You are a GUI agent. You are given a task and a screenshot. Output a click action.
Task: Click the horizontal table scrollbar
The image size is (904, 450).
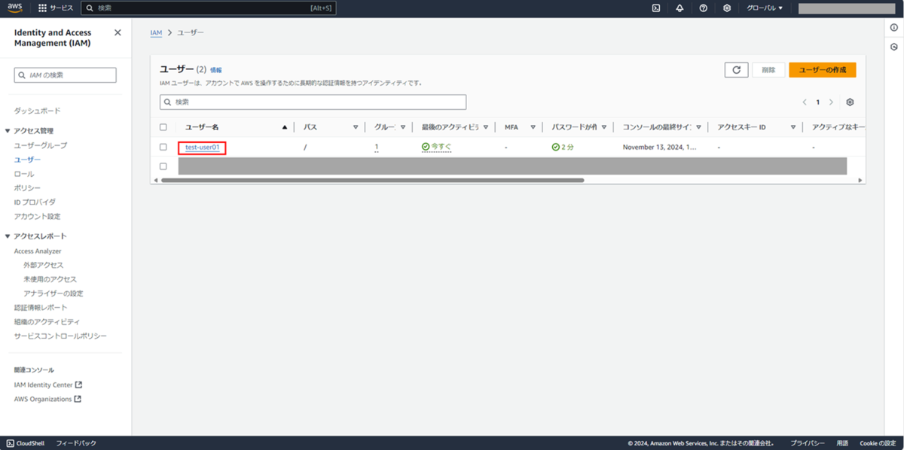click(373, 181)
